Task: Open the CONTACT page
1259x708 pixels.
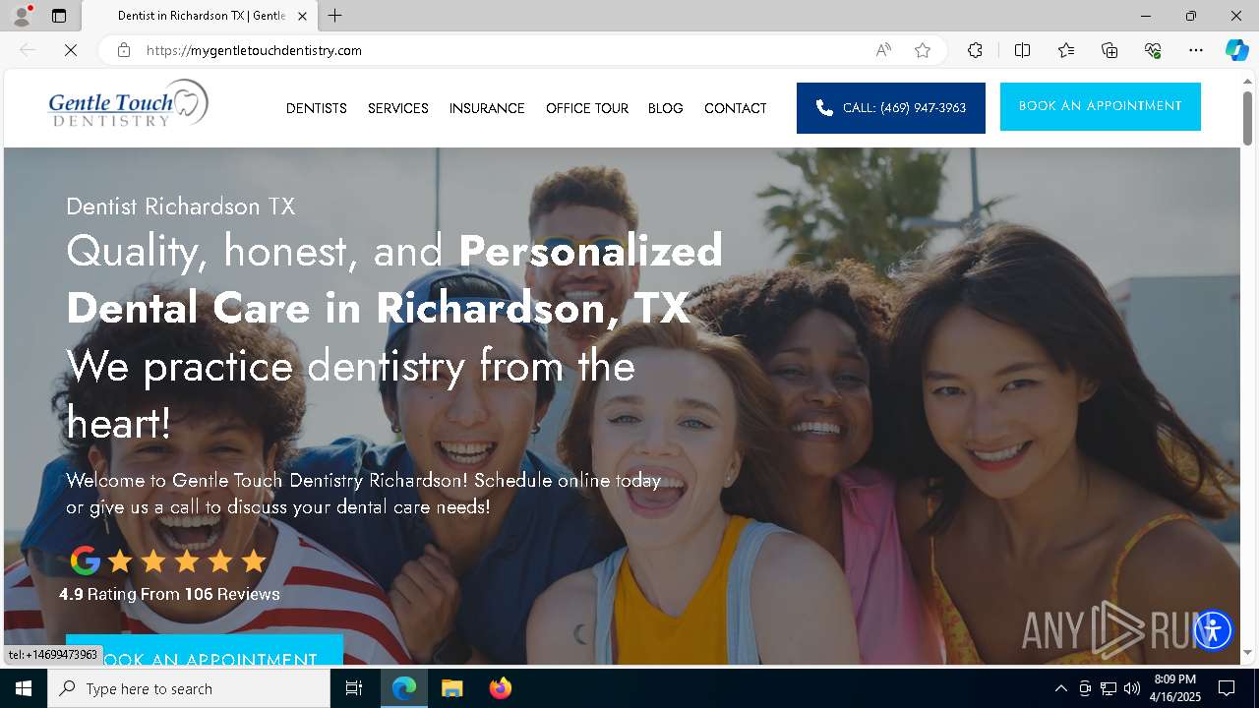Action: 736,108
